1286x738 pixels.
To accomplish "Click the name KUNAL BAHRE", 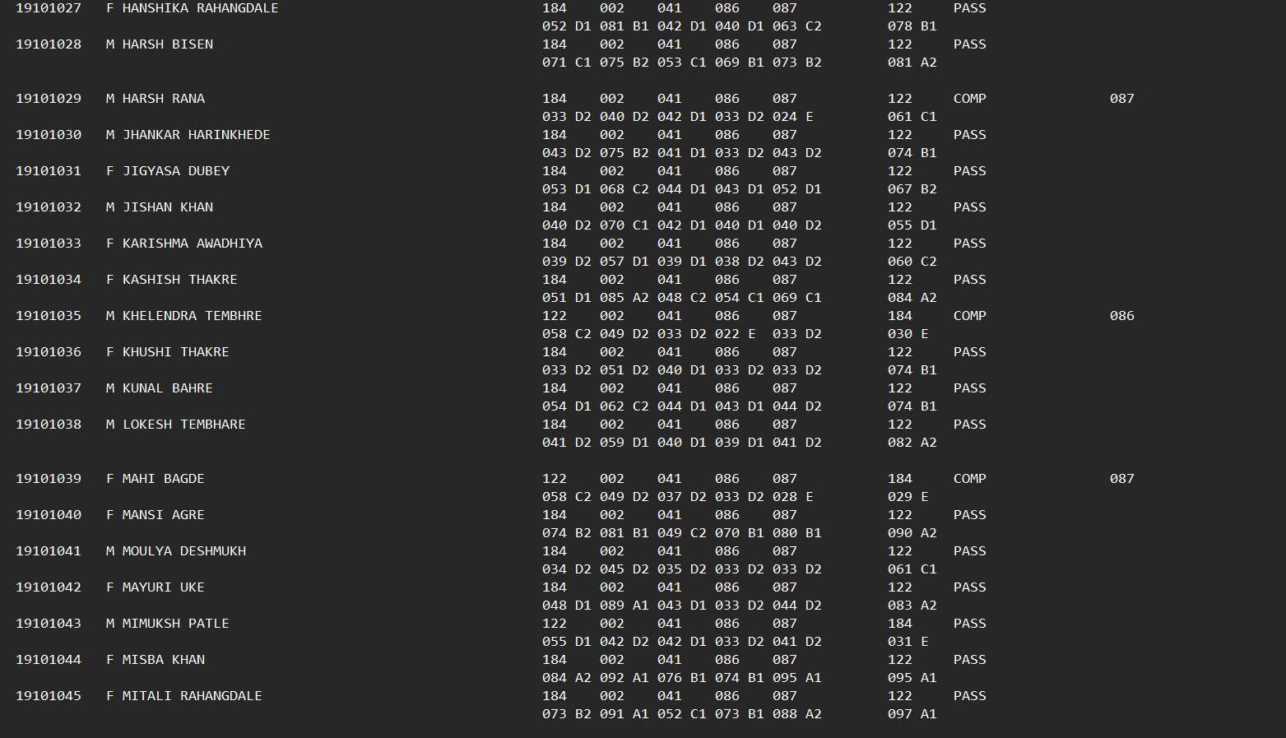I will (x=168, y=388).
